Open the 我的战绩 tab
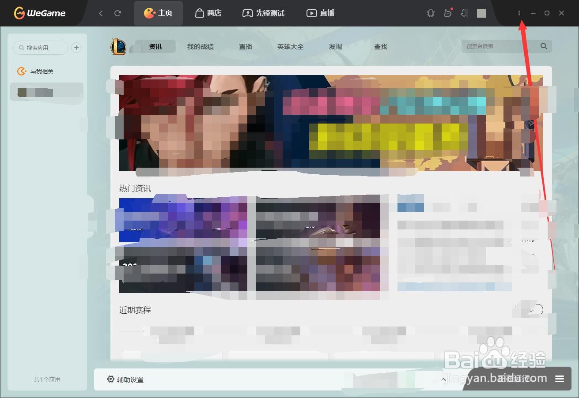The image size is (579, 398). point(201,46)
